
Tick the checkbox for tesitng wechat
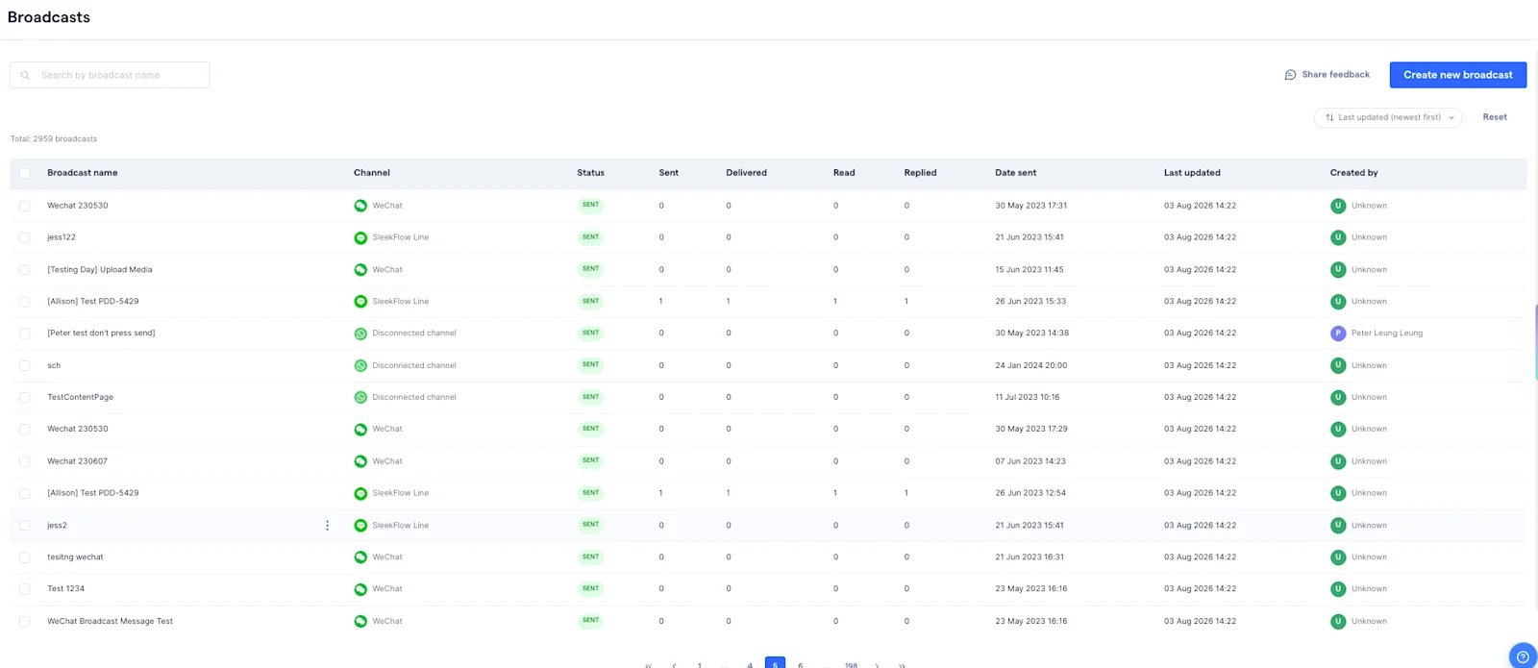coord(25,557)
